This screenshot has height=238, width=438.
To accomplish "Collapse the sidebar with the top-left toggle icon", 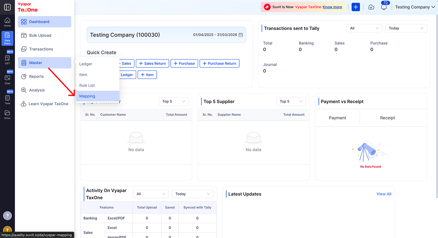I will click(7, 7).
